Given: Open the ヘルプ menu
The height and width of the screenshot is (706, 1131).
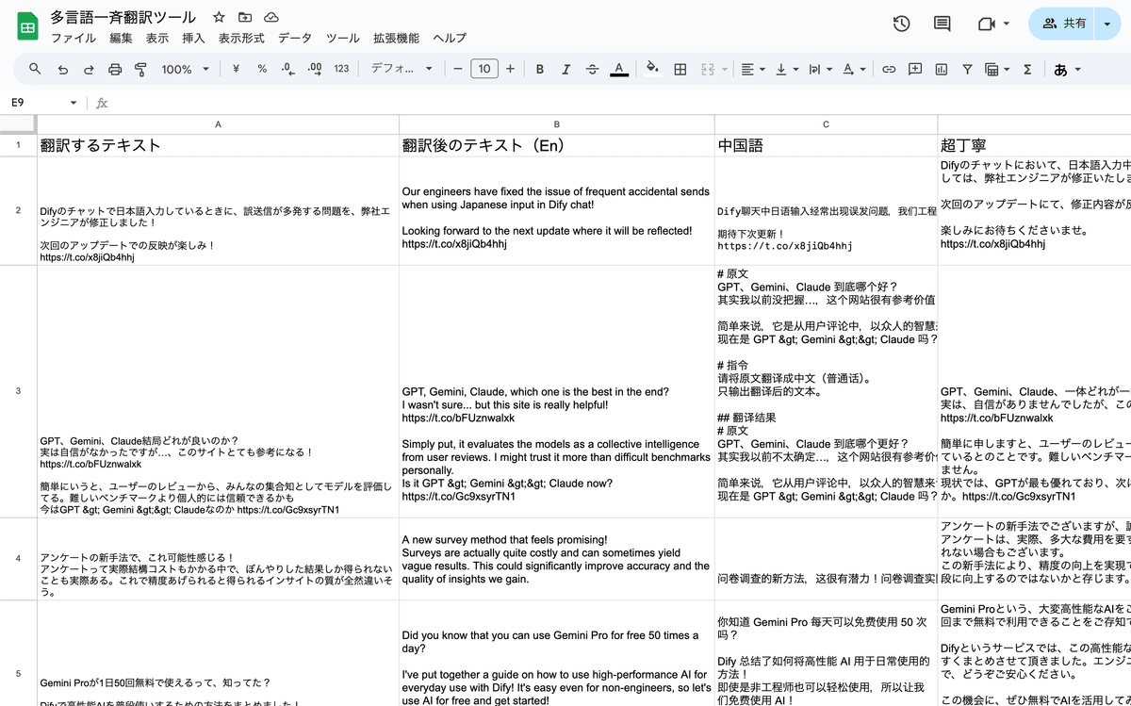Looking at the screenshot, I should pyautogui.click(x=450, y=39).
